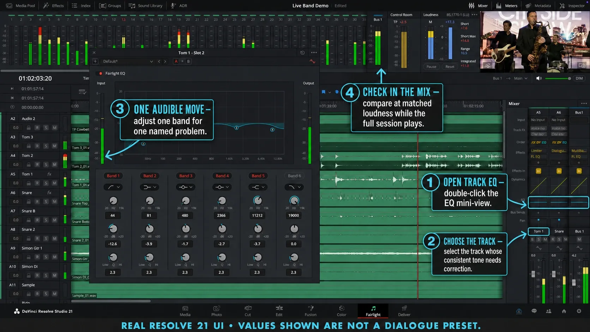Open the Effects panel
This screenshot has width=590, height=332.
[x=54, y=6]
